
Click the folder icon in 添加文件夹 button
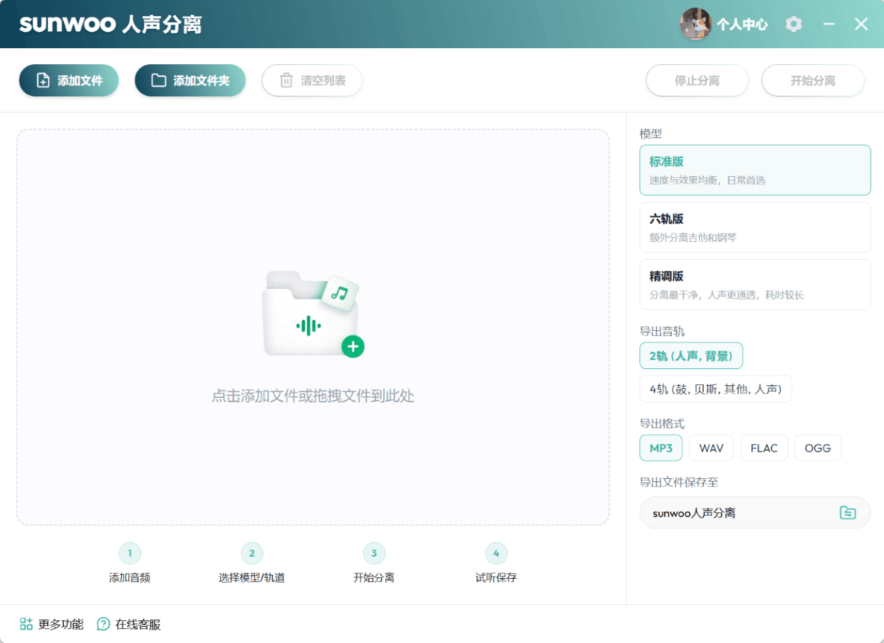point(159,80)
